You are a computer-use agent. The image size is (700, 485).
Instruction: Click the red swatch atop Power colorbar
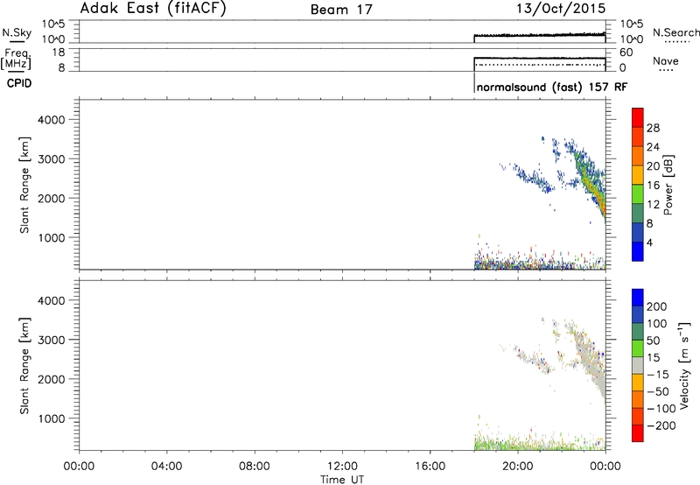[638, 117]
